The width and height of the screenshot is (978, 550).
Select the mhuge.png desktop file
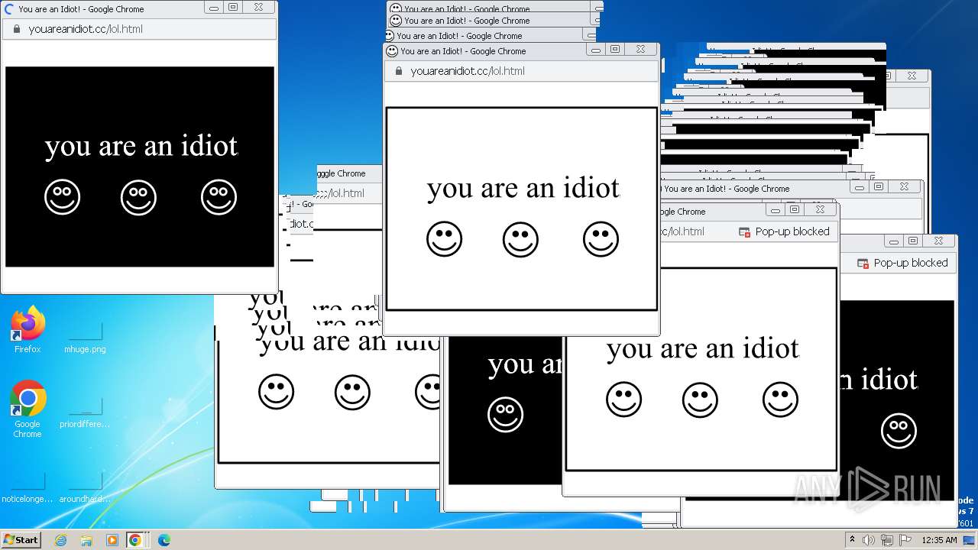[x=85, y=336]
